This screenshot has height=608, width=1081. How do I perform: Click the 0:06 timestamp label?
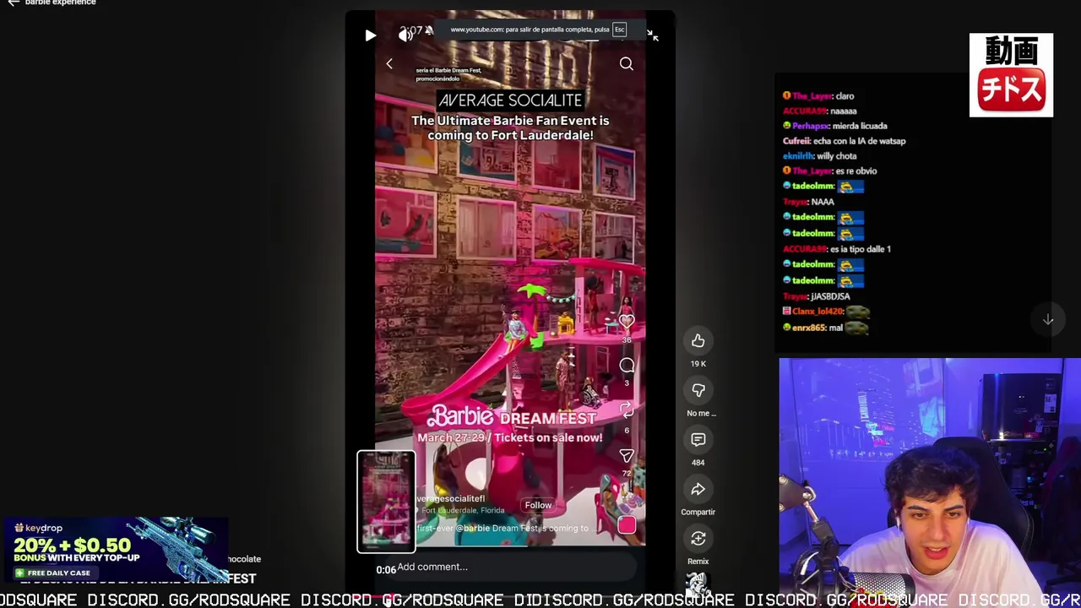click(386, 570)
